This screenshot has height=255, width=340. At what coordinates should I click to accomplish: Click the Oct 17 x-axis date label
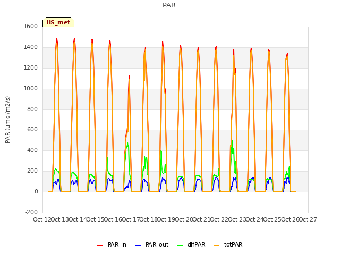(x=131, y=219)
